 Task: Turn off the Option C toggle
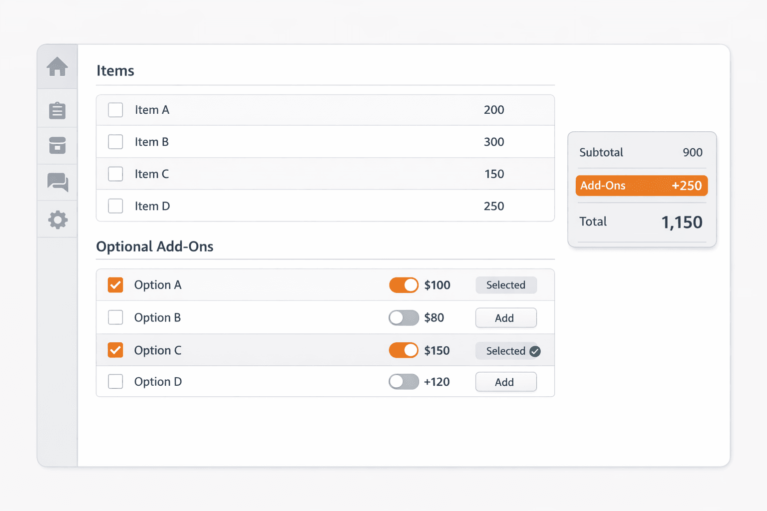[403, 350]
